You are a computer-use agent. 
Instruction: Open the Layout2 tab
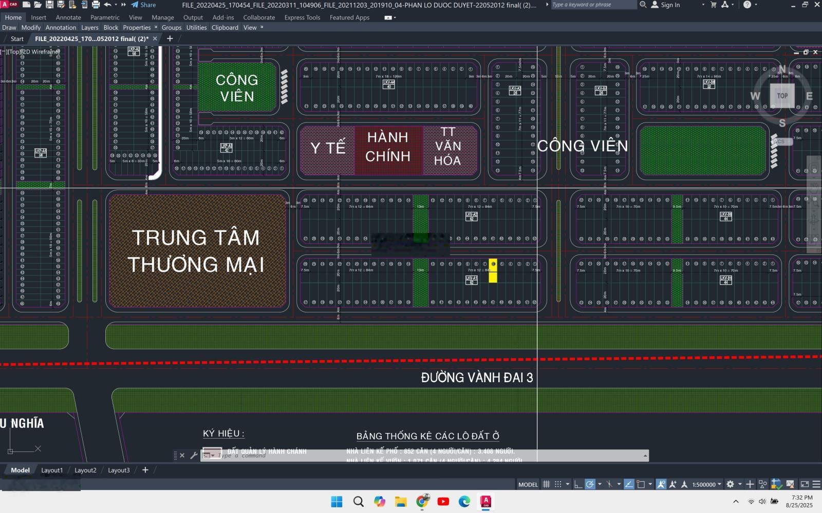85,469
